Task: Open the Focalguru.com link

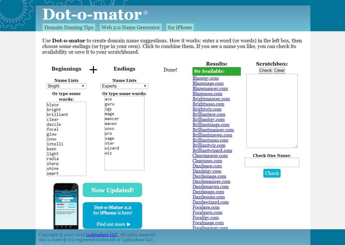Action: tap(207, 213)
